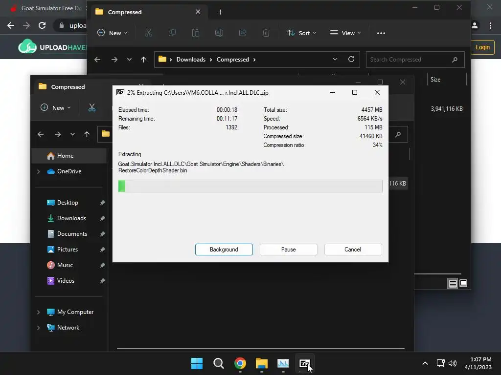The image size is (501, 375).
Task: Switch to details view layout icon
Action: click(453, 283)
